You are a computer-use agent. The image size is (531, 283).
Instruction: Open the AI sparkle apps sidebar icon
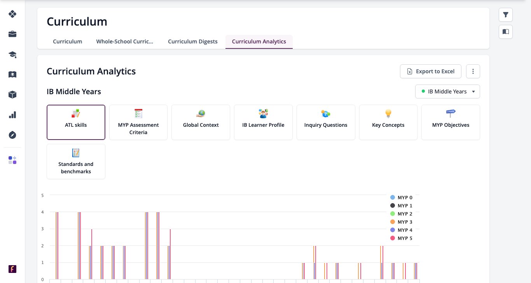12,160
